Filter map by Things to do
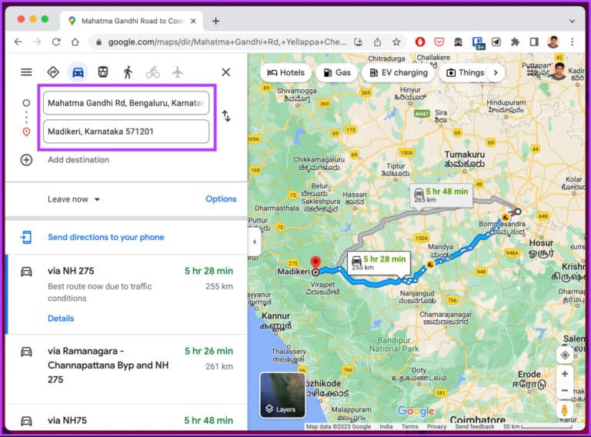 [x=465, y=73]
